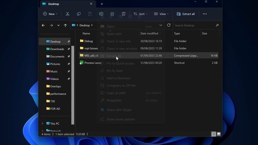
Task: Click the Share icon in toolbar
Action: (112, 14)
